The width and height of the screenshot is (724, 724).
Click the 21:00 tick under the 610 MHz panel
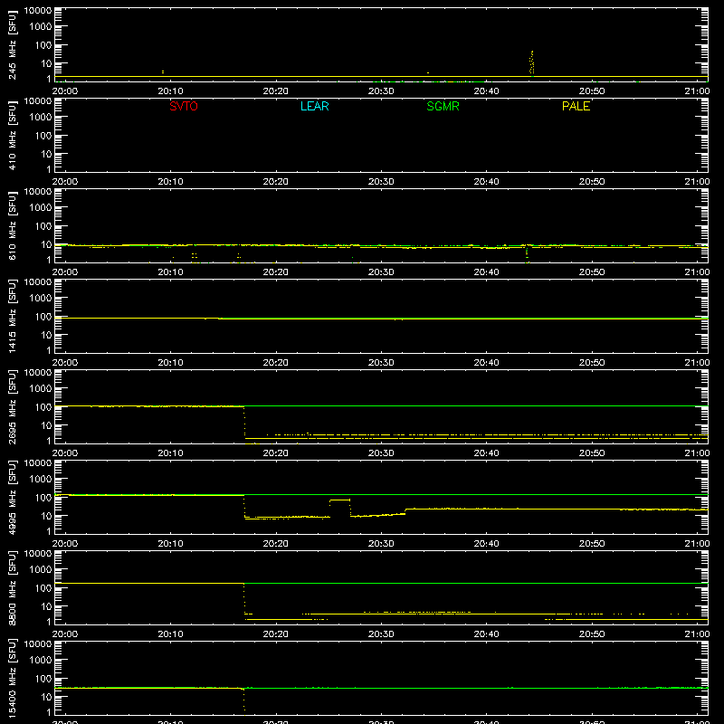pyautogui.click(x=697, y=272)
